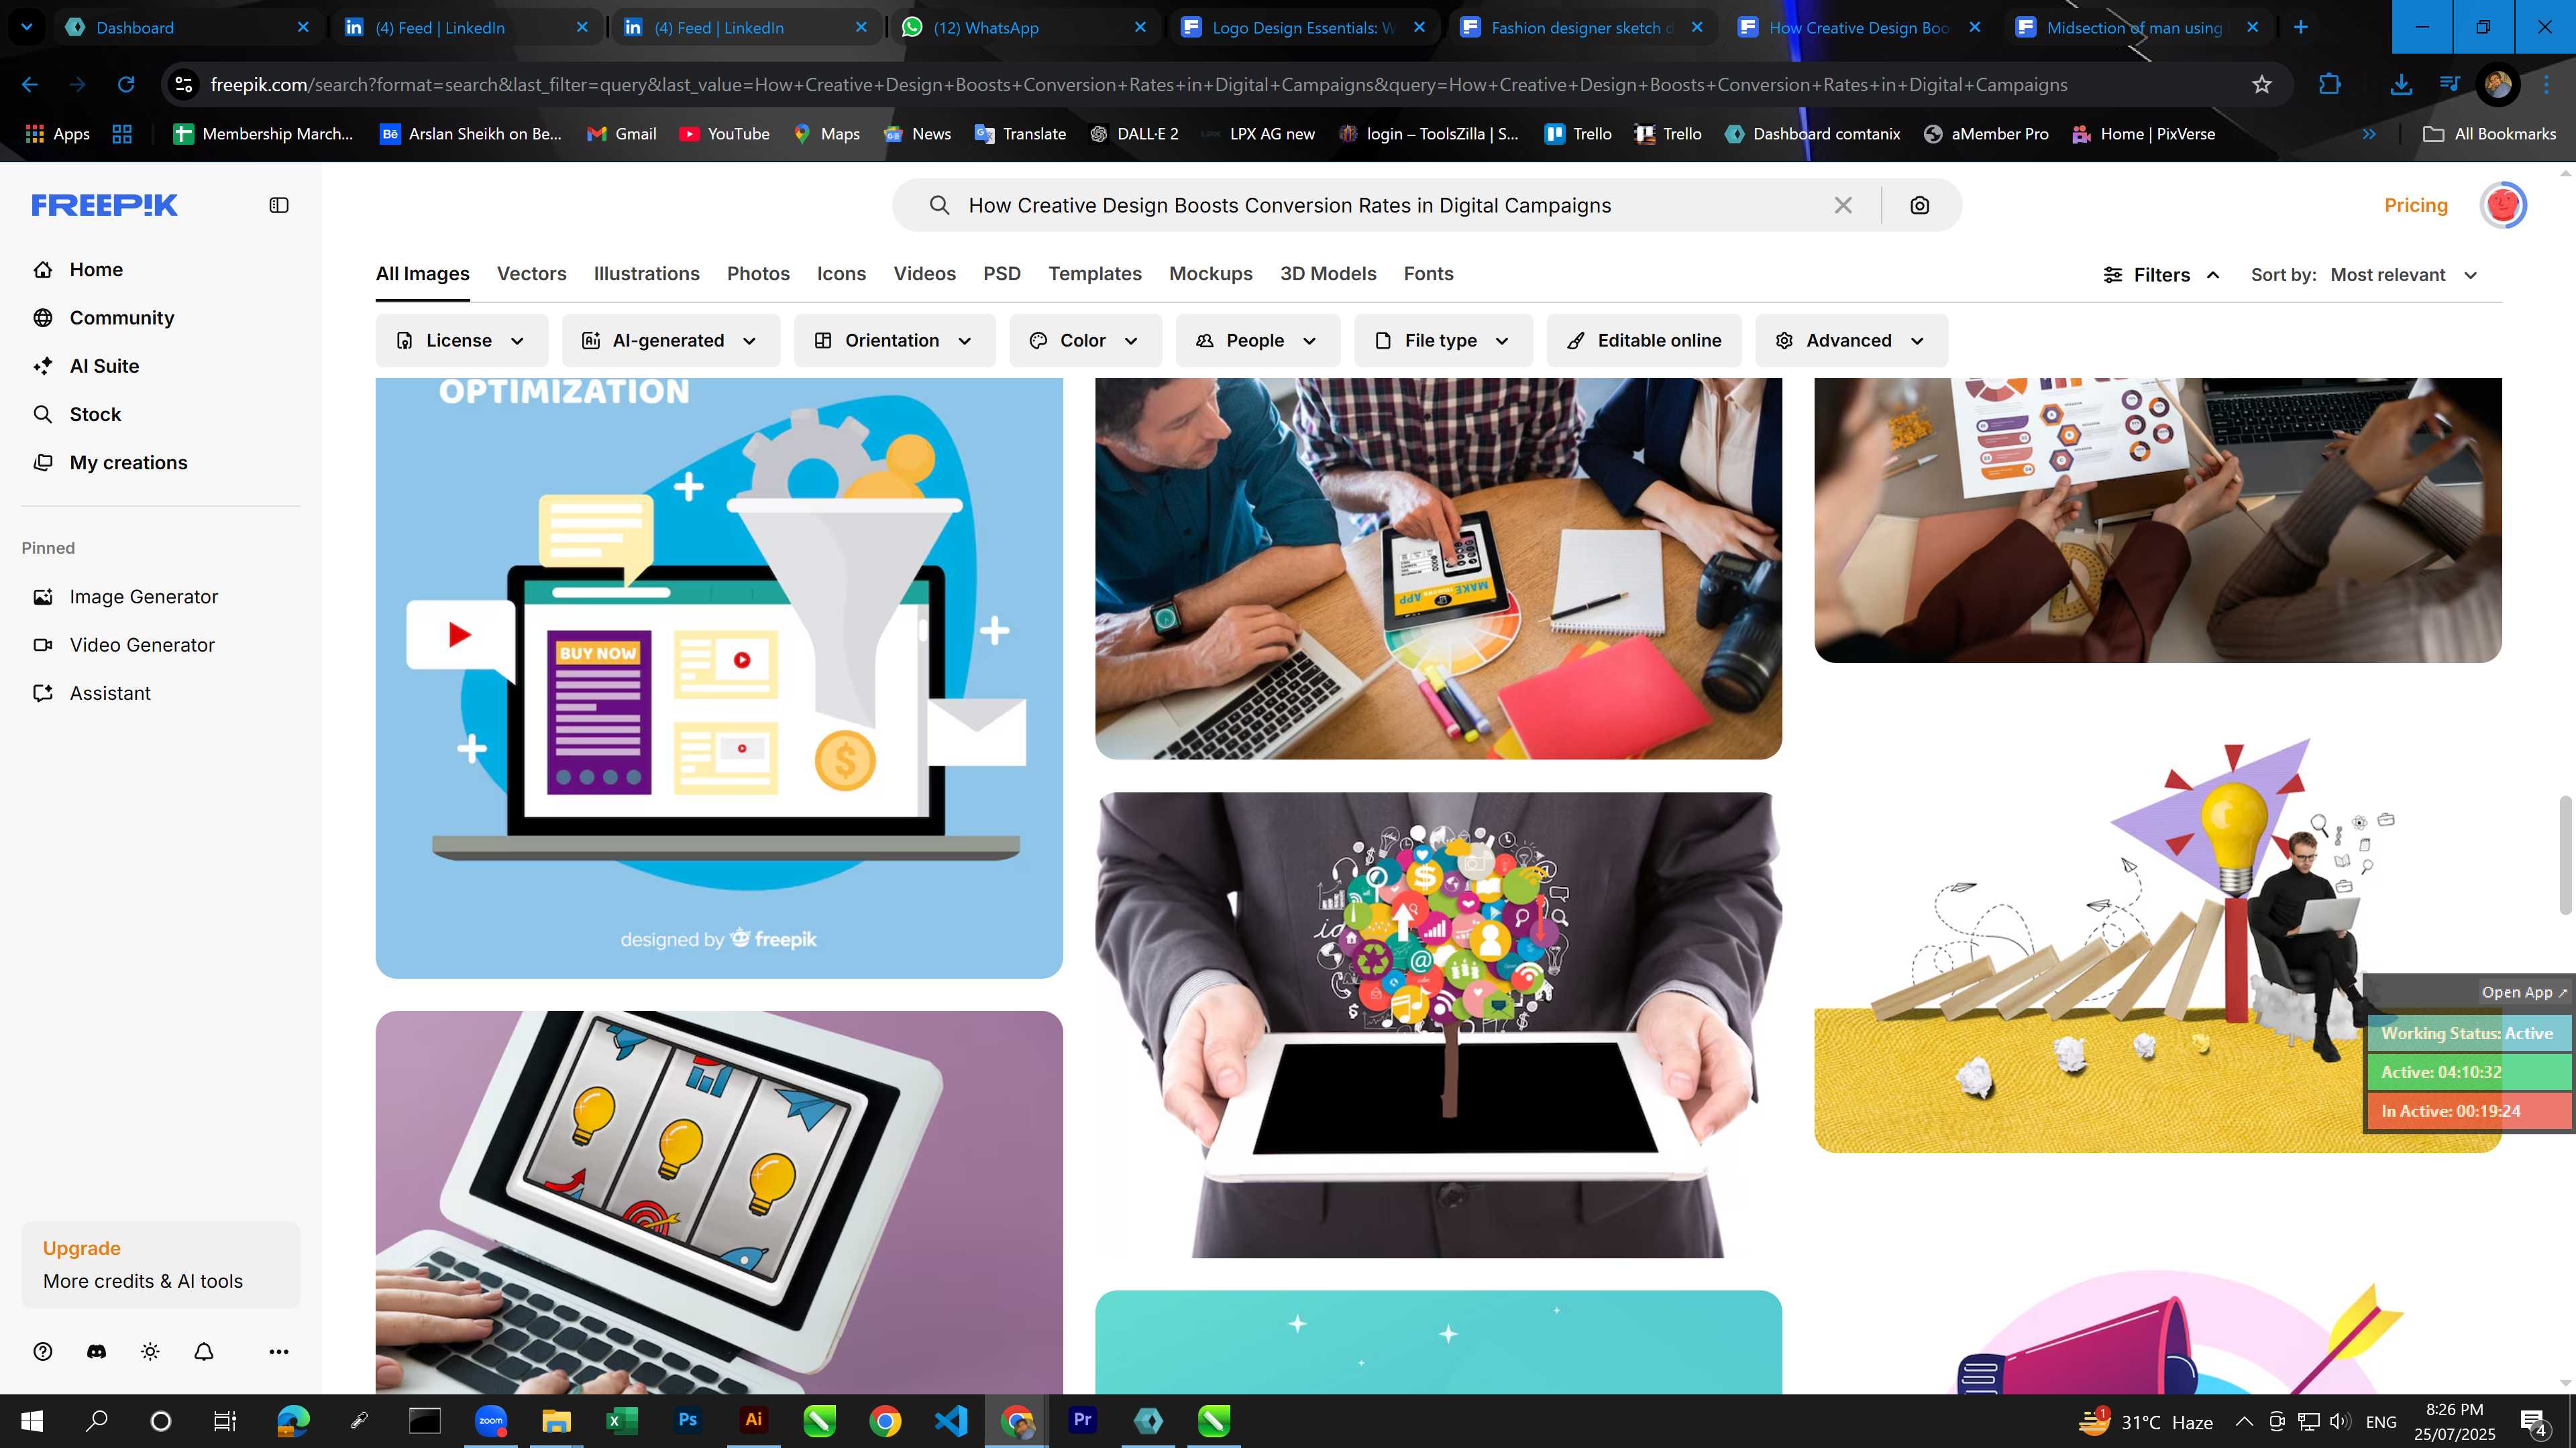Open tab search dropdown arrow

tap(27, 27)
